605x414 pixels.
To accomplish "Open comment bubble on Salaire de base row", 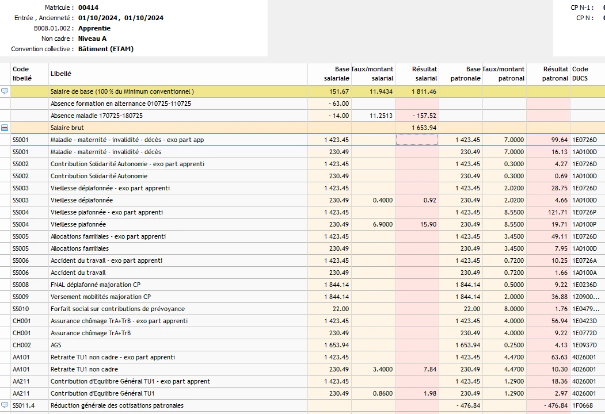I will tap(5, 91).
